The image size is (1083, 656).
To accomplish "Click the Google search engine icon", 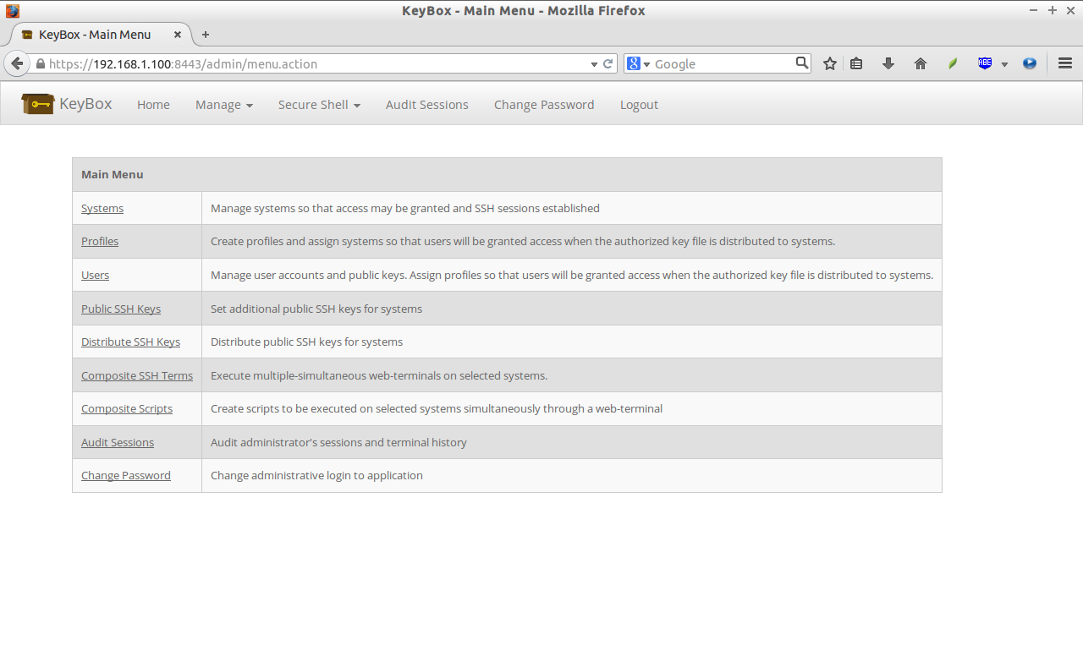I will click(634, 63).
